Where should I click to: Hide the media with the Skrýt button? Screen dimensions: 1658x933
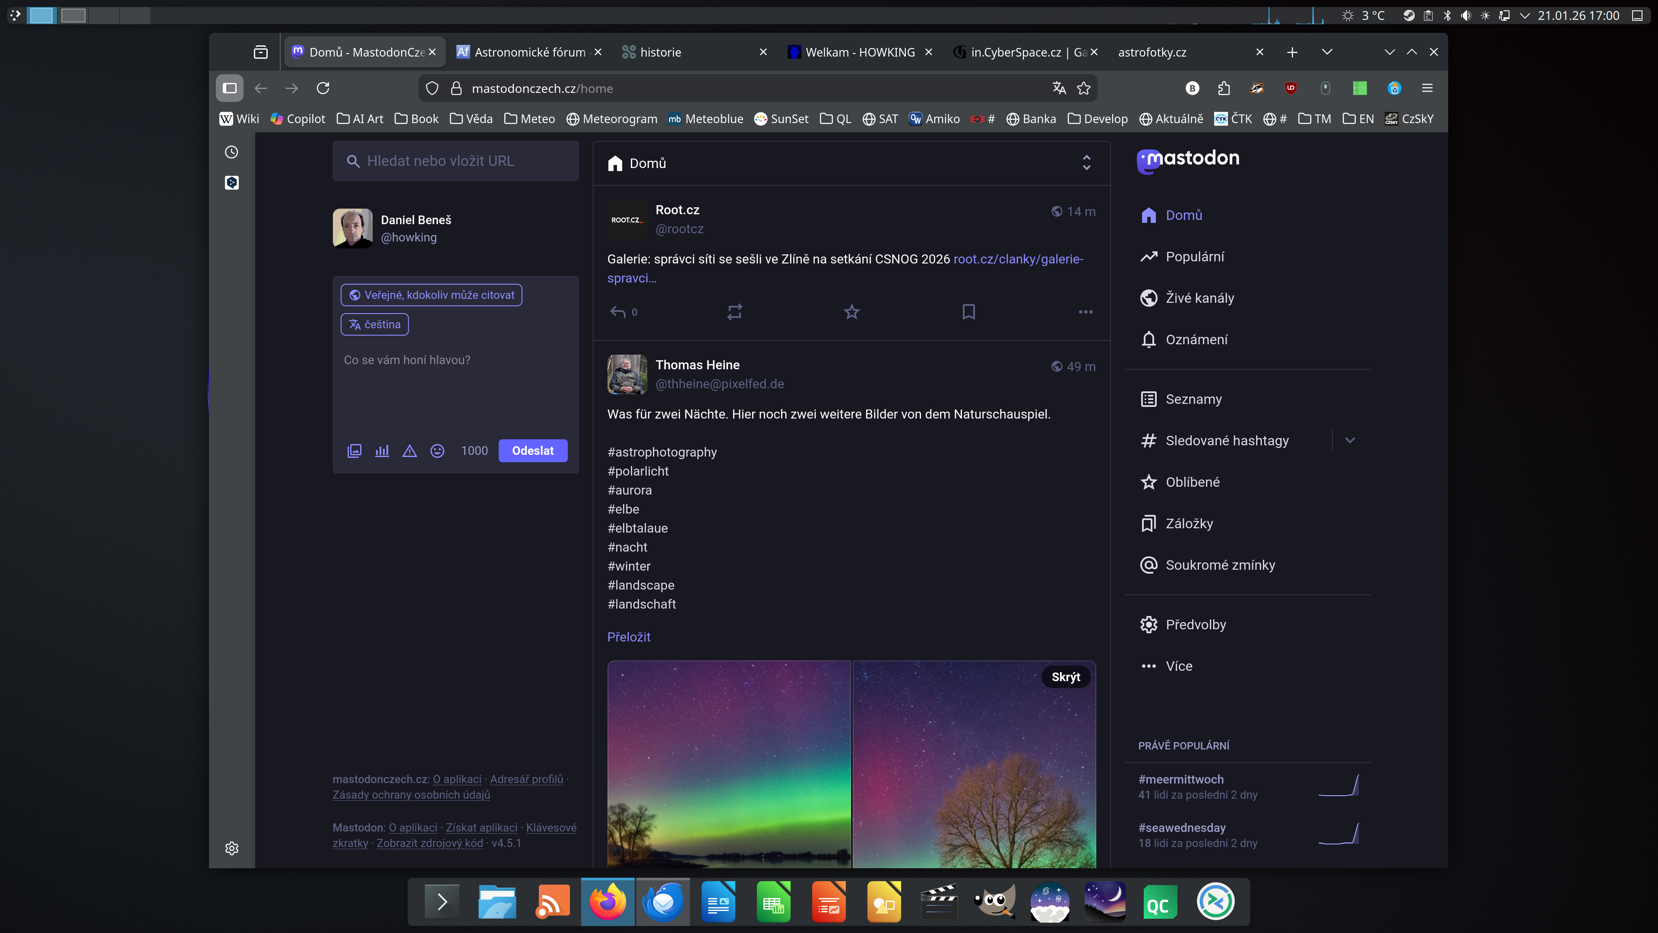[x=1065, y=677]
